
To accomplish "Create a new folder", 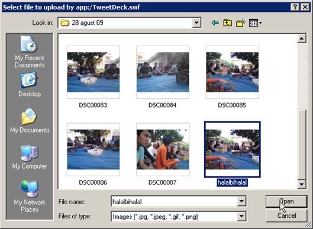I will click(x=241, y=23).
